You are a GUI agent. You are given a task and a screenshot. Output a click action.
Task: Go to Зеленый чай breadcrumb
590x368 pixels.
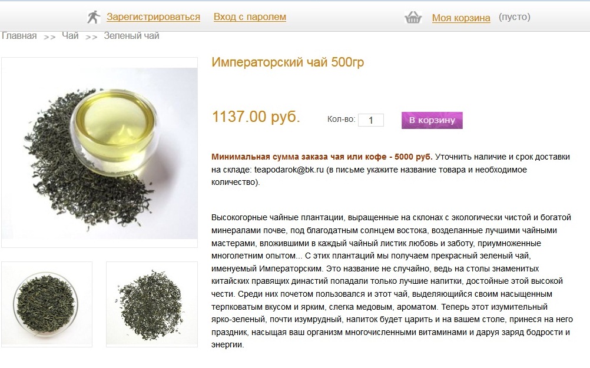pyautogui.click(x=131, y=36)
